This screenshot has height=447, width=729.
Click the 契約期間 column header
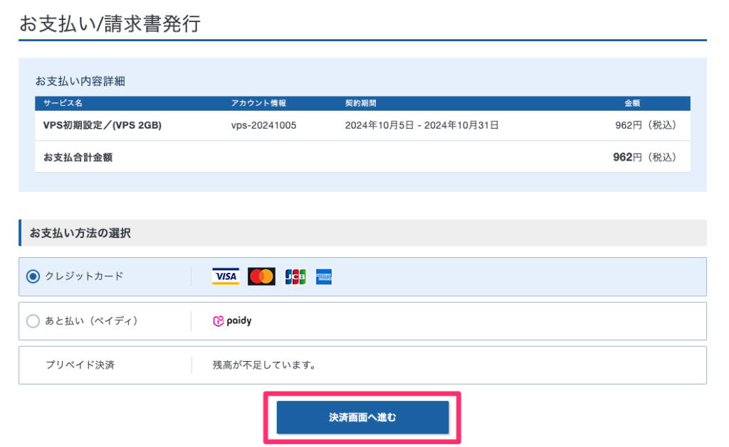(360, 104)
